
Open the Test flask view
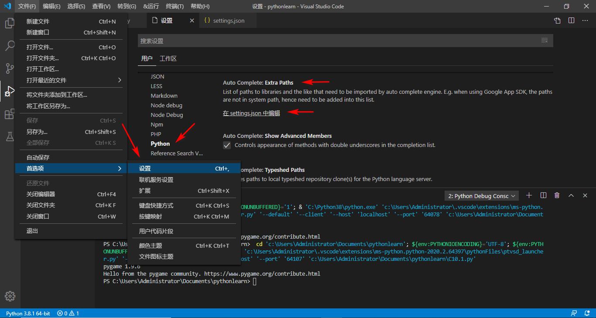click(x=10, y=137)
